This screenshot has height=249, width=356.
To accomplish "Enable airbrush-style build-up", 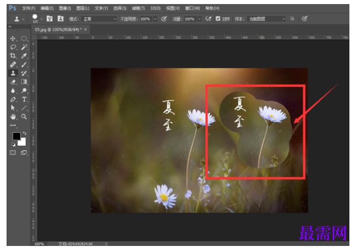I will 208,19.
